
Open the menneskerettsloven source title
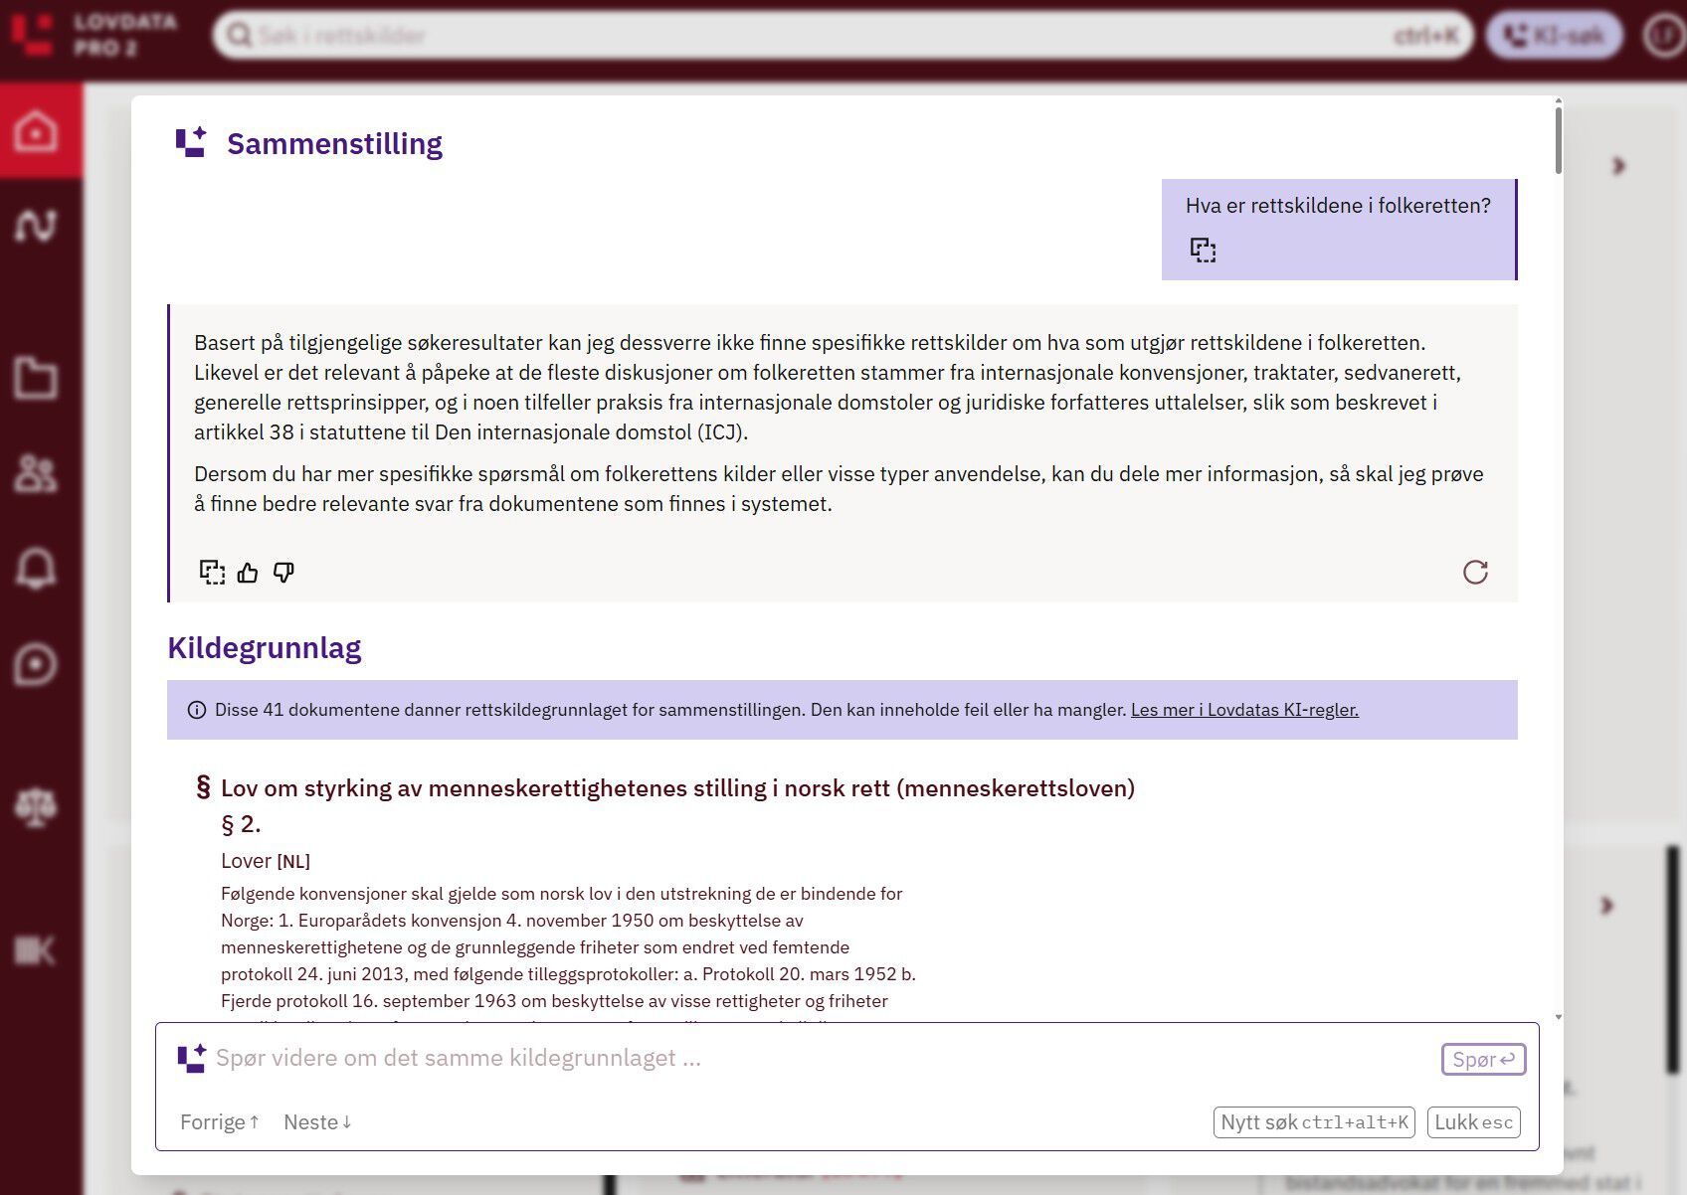(677, 788)
